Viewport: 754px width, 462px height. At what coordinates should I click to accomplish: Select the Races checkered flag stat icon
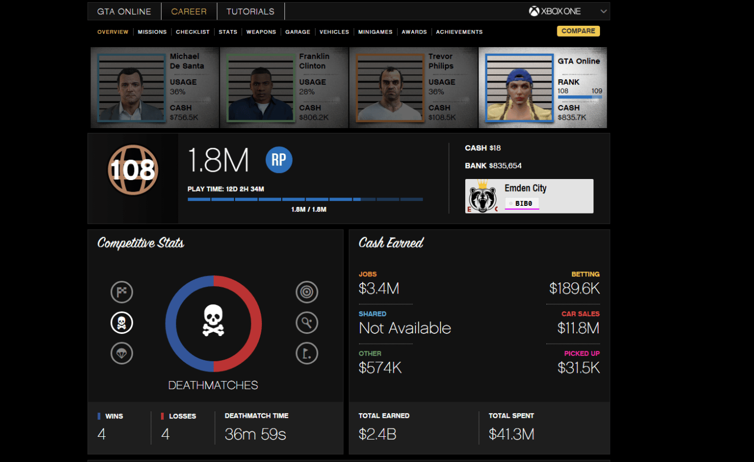pos(122,292)
